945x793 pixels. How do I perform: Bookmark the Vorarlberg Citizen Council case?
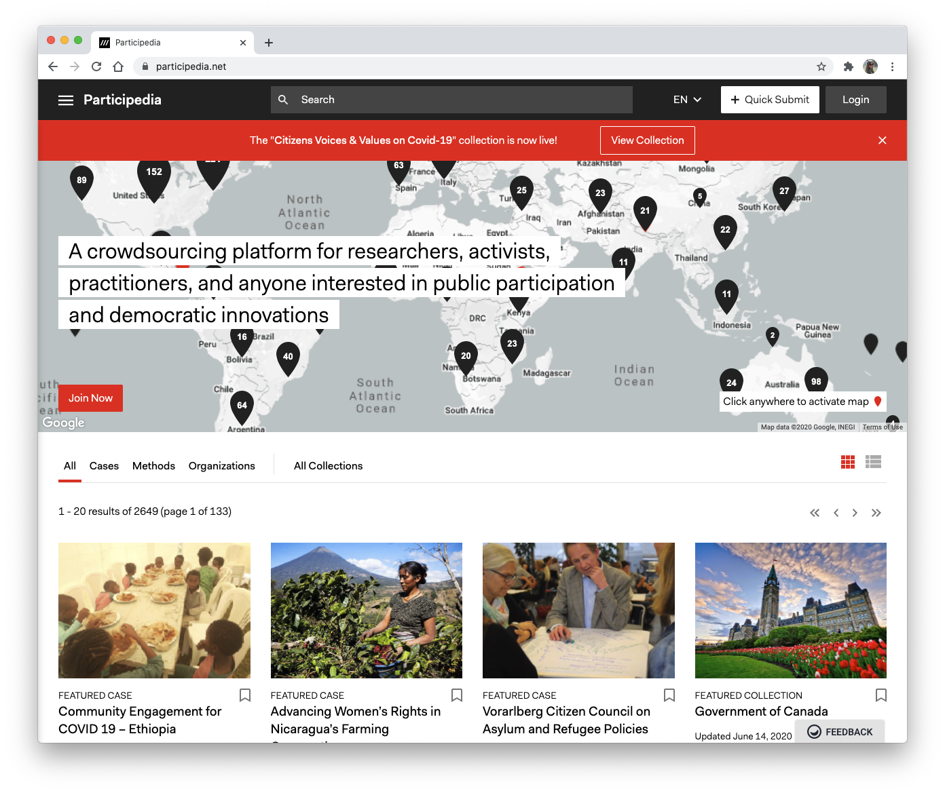click(669, 695)
